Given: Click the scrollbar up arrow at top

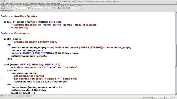Looking at the screenshot, I should pos(176,13).
